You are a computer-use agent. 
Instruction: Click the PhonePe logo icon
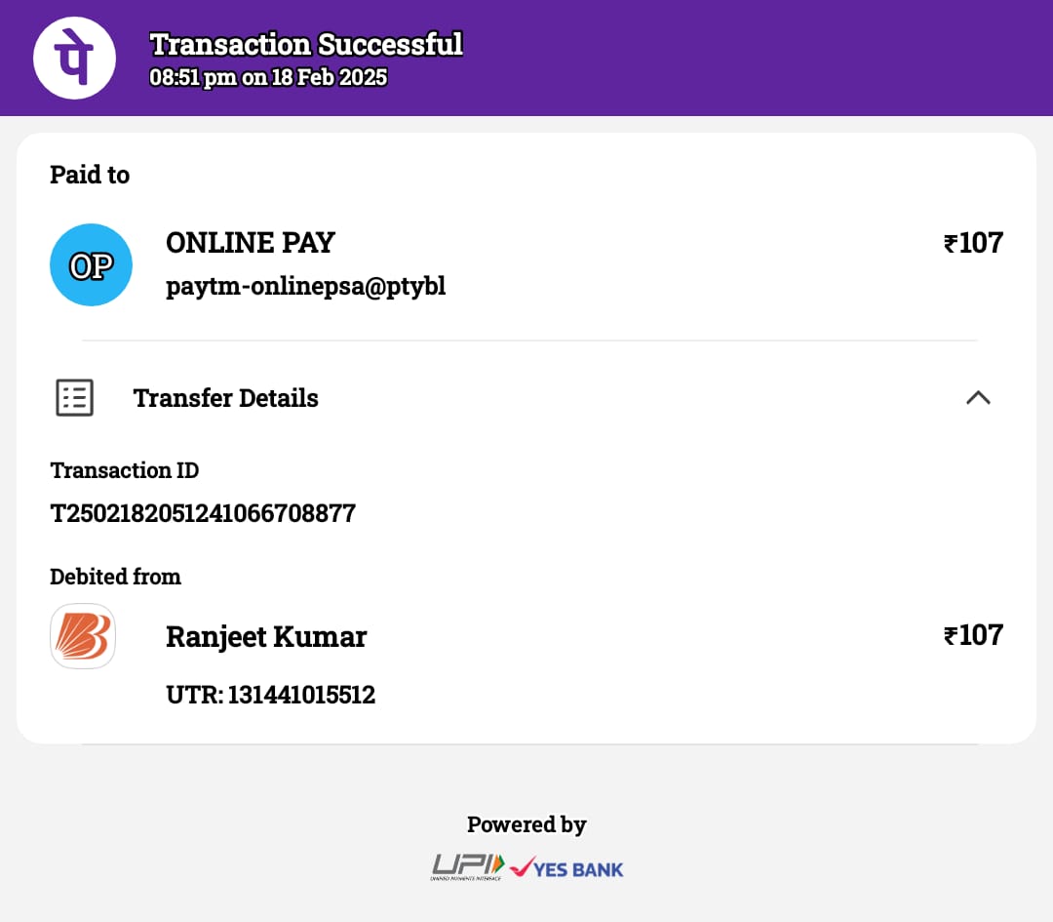click(74, 59)
